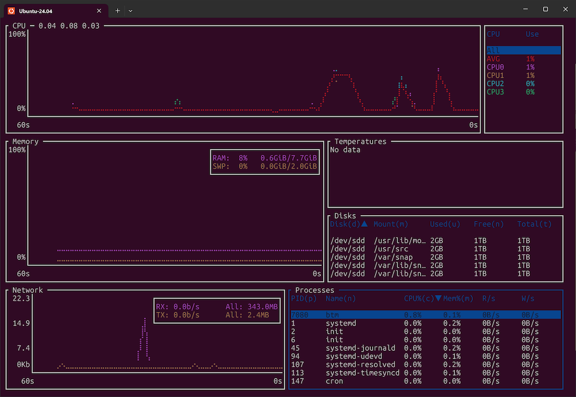Close the Ubuntu-24.04 terminal tab
The height and width of the screenshot is (397, 576).
[x=99, y=10]
